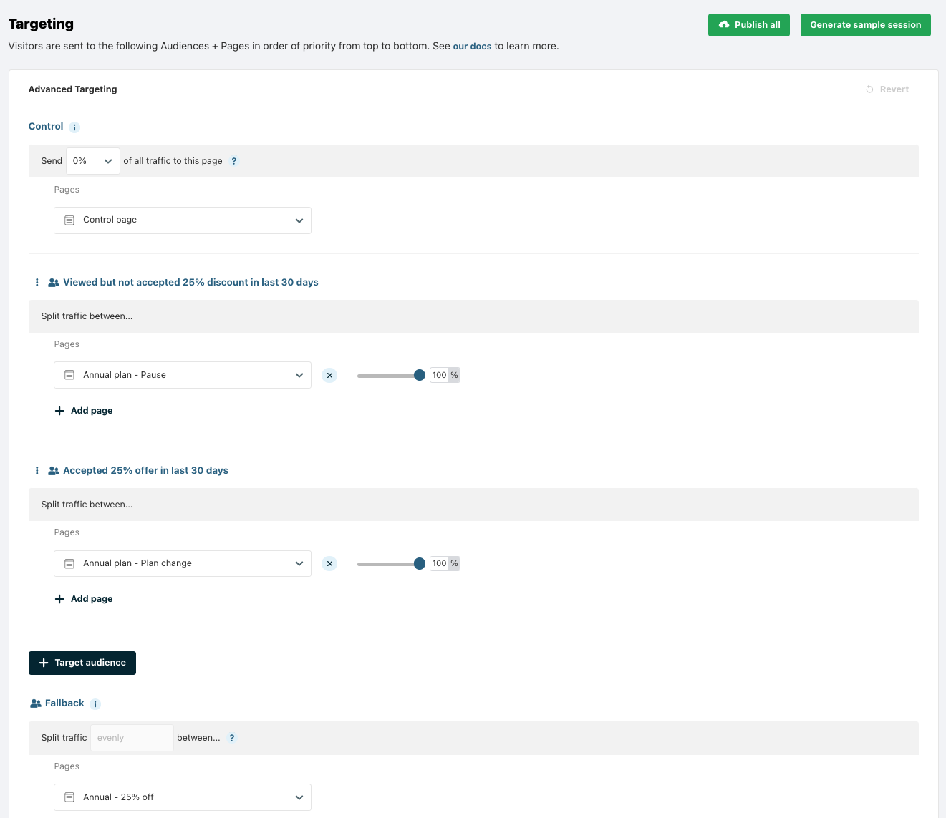This screenshot has height=818, width=946.
Task: Open the drag handle menu for Viewed audience
Action: pos(37,282)
